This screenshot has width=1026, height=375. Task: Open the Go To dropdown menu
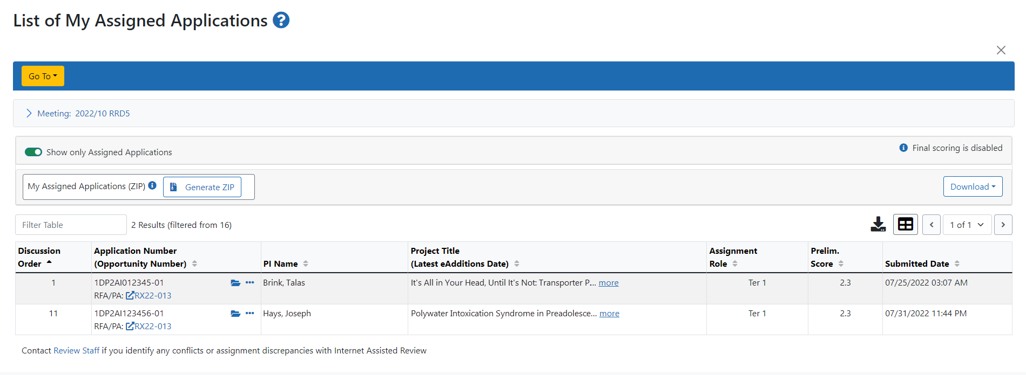point(43,76)
